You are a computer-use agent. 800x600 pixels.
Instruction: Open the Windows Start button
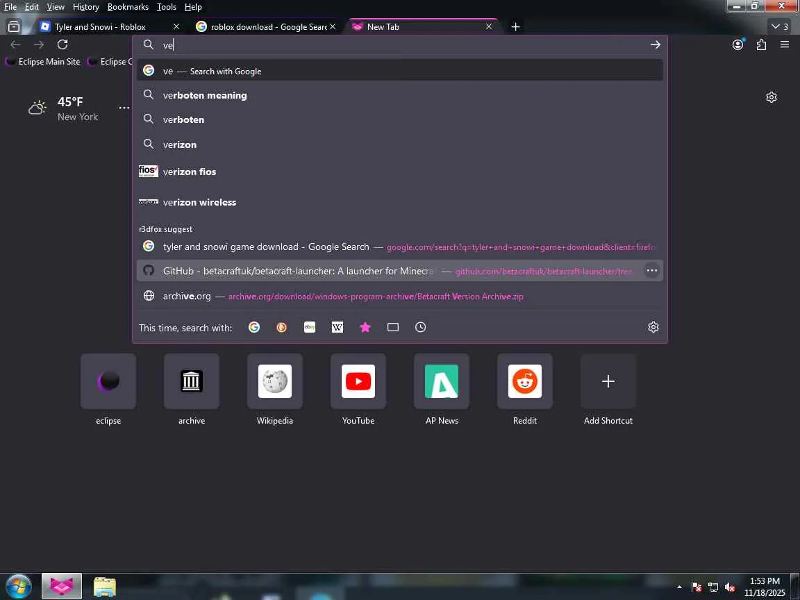click(x=18, y=587)
